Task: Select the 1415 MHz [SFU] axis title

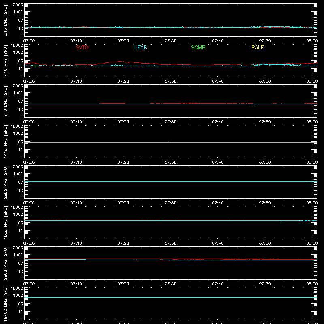Action: pos(6,141)
